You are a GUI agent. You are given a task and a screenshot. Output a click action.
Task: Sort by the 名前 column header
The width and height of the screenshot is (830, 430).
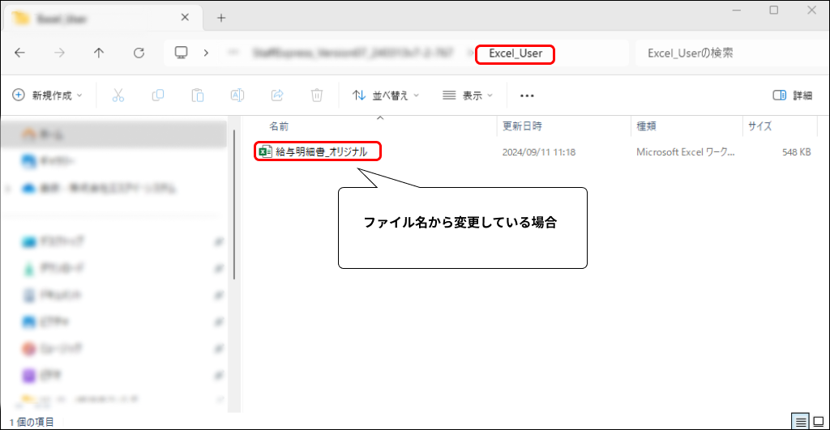[x=279, y=126]
